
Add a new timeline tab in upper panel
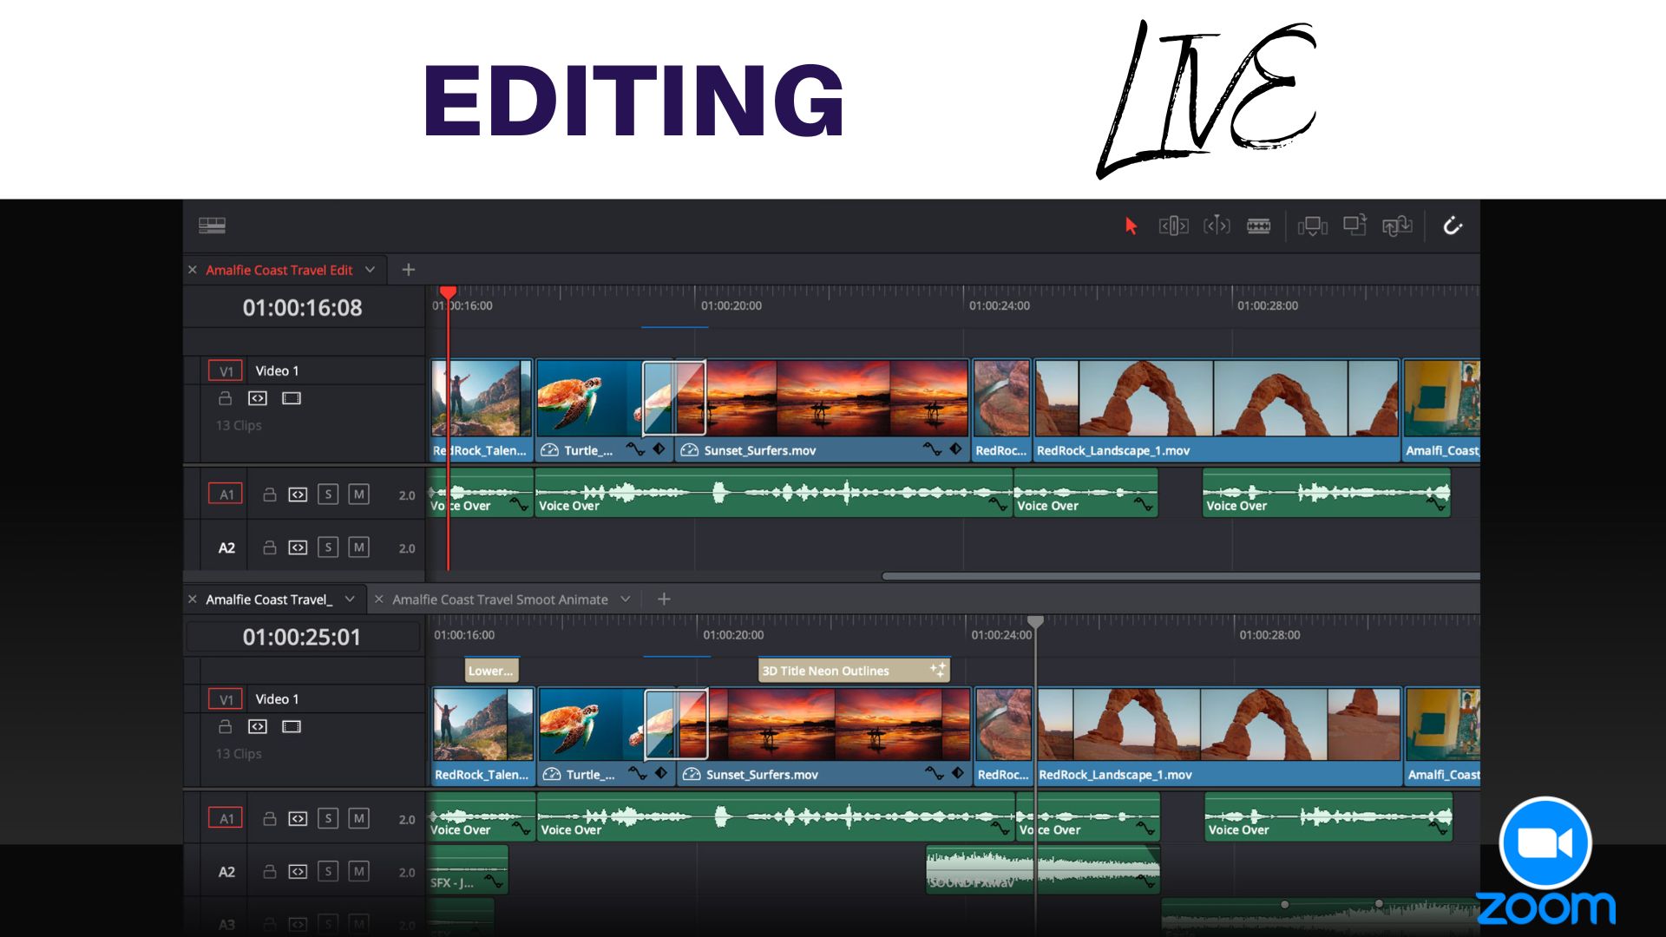coord(409,270)
